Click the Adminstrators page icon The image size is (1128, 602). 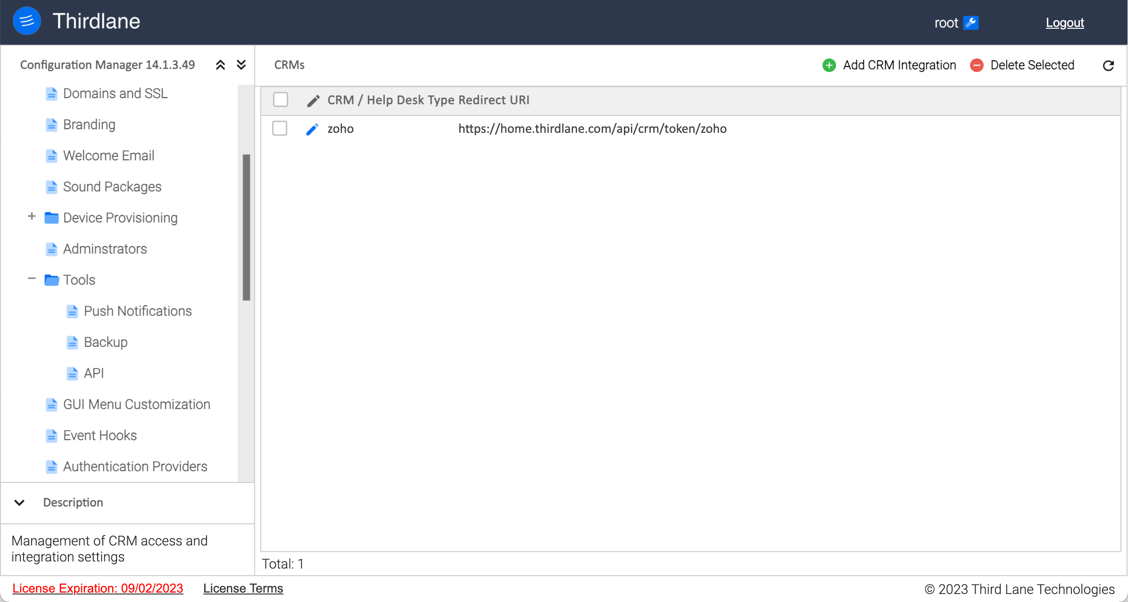tap(51, 249)
